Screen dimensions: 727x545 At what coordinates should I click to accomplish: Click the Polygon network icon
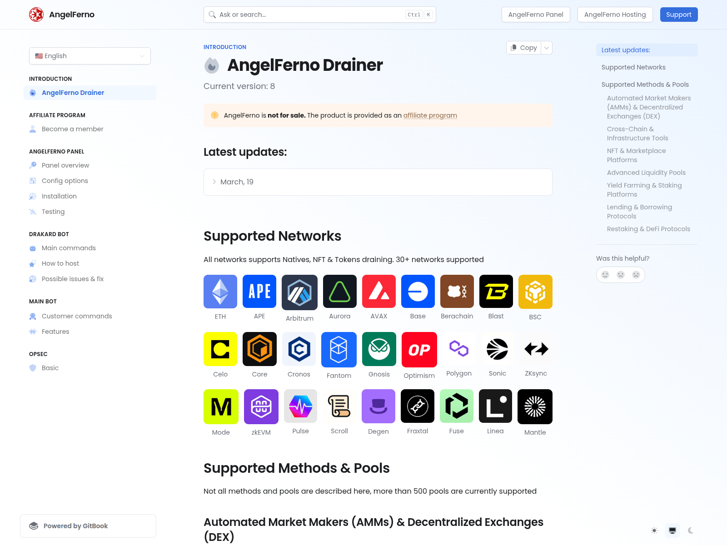coord(459,348)
